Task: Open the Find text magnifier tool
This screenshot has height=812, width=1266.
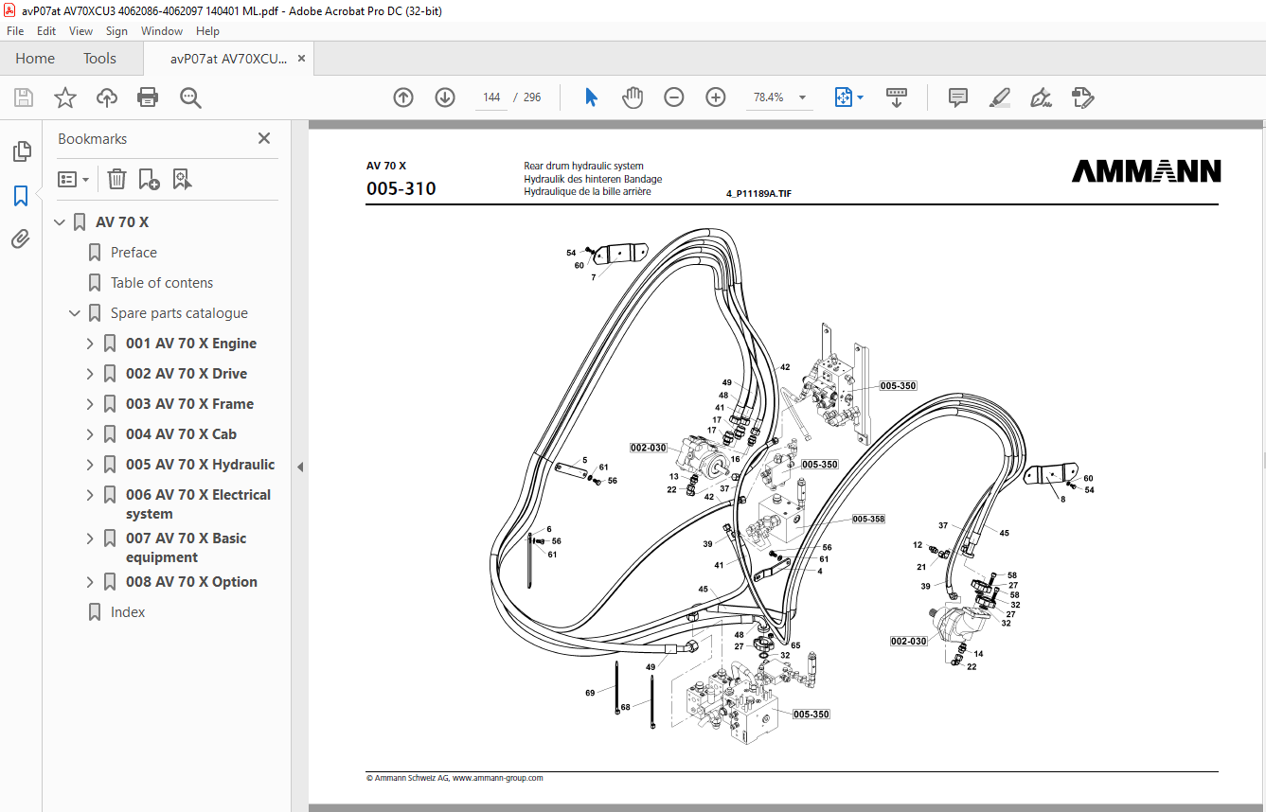Action: click(190, 97)
